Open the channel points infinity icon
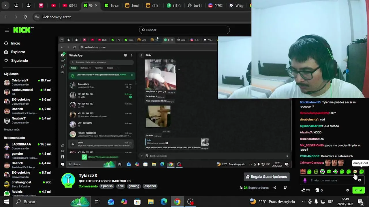Screen dimensions: 369x207 click(x=305, y=190)
